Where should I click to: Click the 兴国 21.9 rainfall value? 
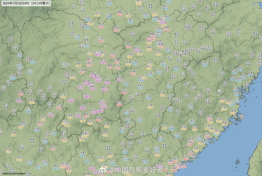149,97
